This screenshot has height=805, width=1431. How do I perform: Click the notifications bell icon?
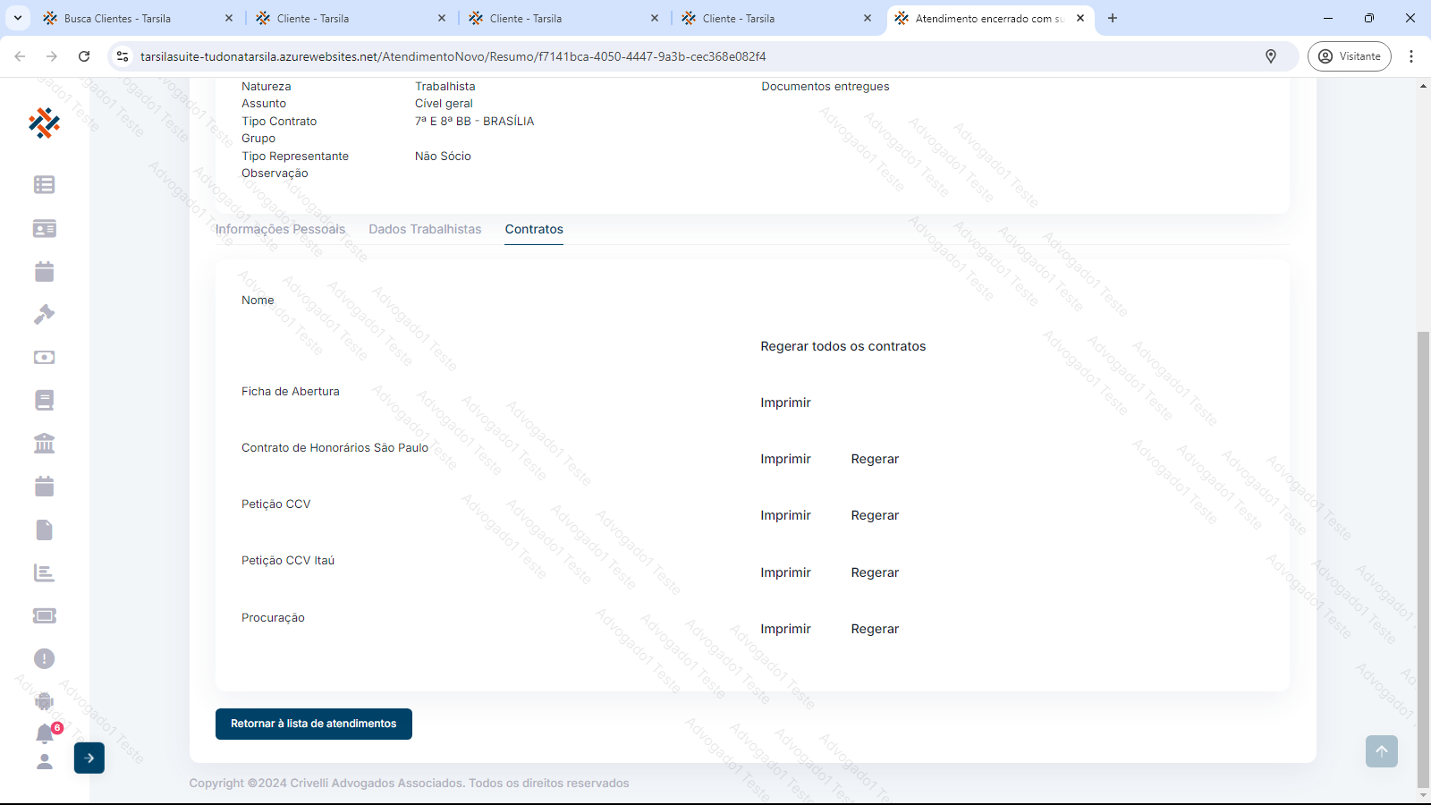45,734
